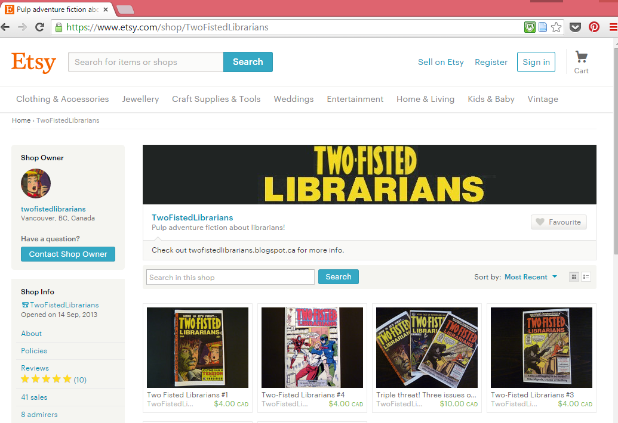Screen dimensions: 618x423
Task: Click Contact Shop Owner button
Action: pyautogui.click(x=68, y=254)
